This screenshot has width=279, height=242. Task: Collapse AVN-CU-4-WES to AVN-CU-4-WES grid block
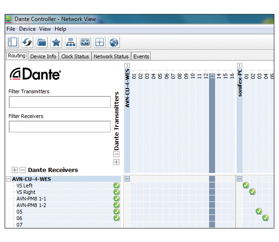pyautogui.click(x=127, y=179)
